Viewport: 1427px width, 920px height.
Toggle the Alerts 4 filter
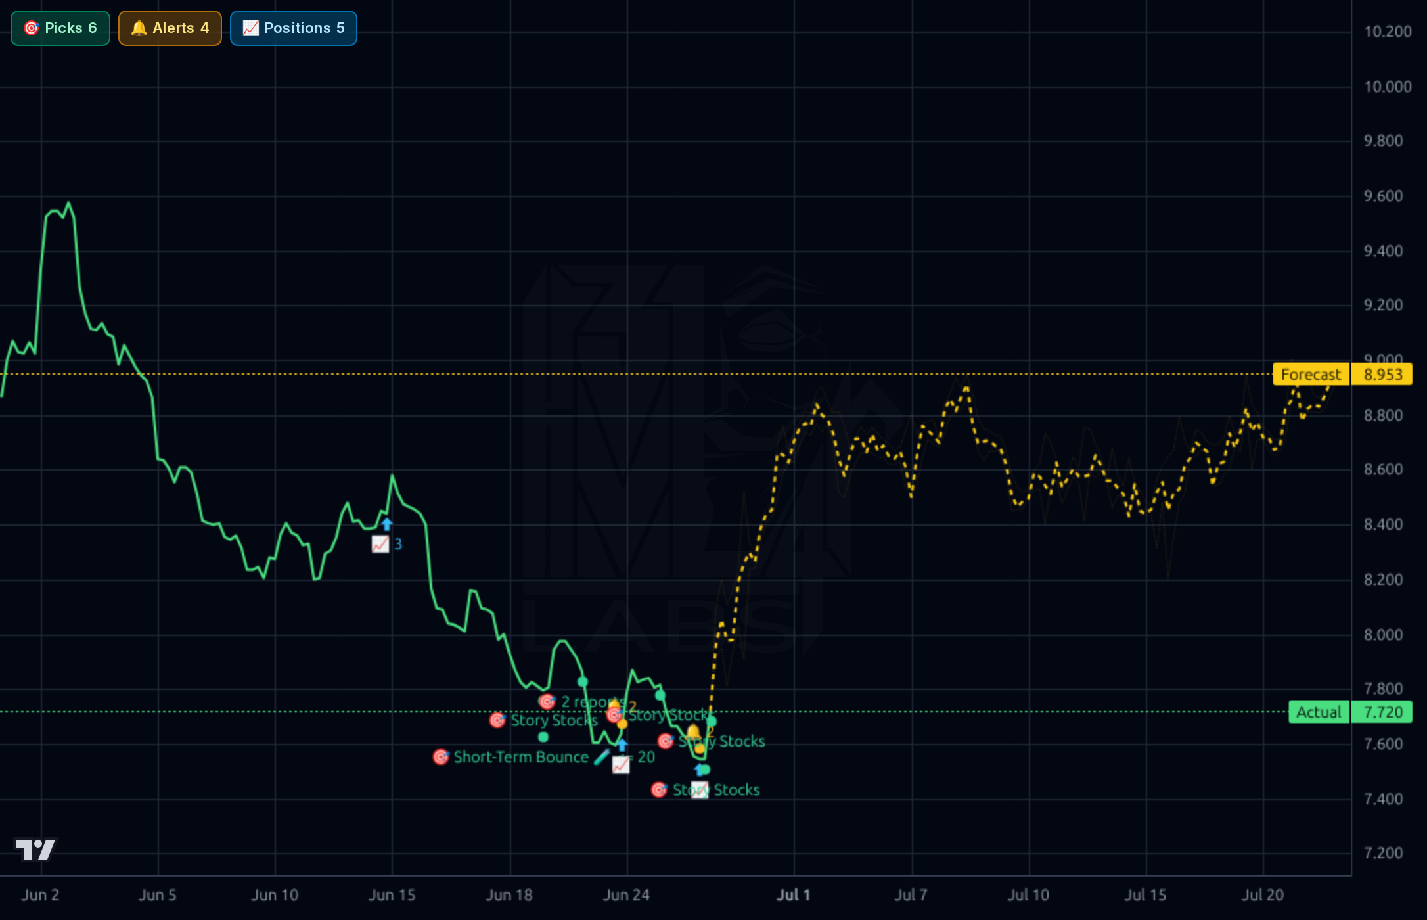point(170,28)
